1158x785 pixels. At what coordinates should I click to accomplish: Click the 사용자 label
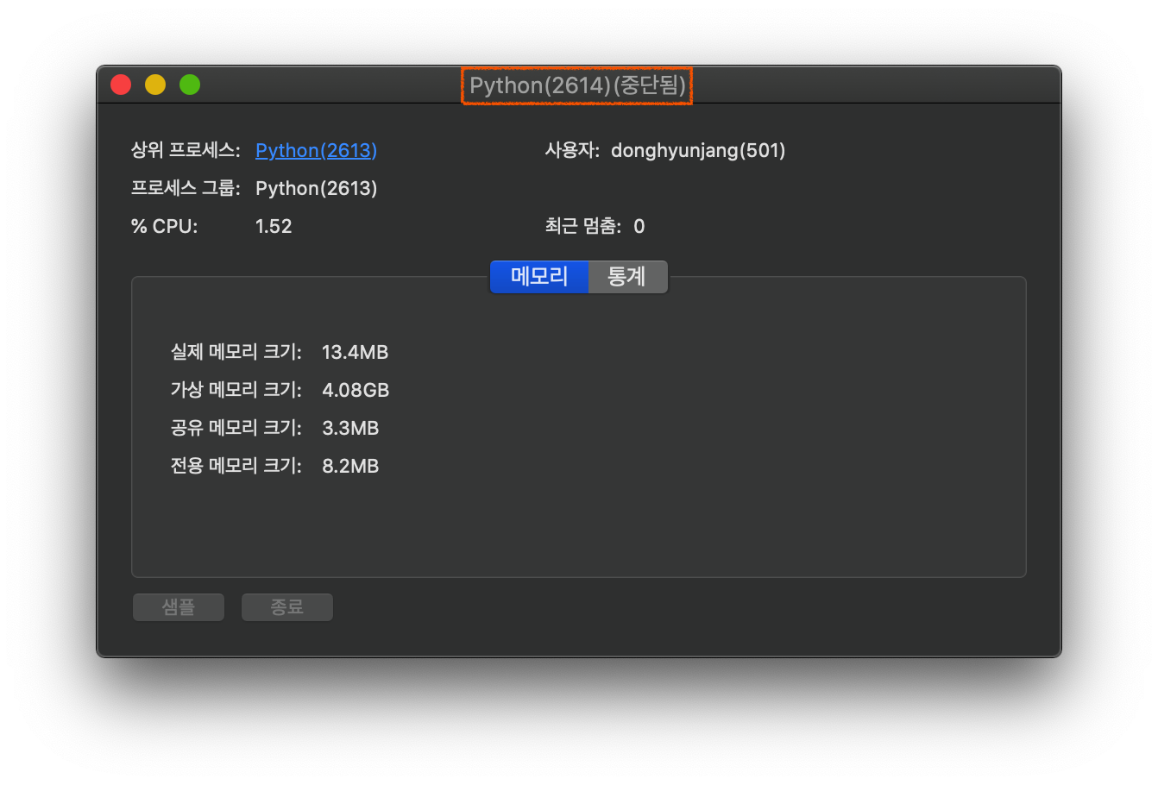click(572, 150)
